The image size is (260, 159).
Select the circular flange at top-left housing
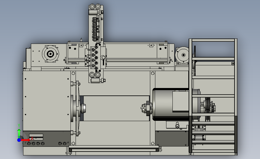click(x=50, y=54)
